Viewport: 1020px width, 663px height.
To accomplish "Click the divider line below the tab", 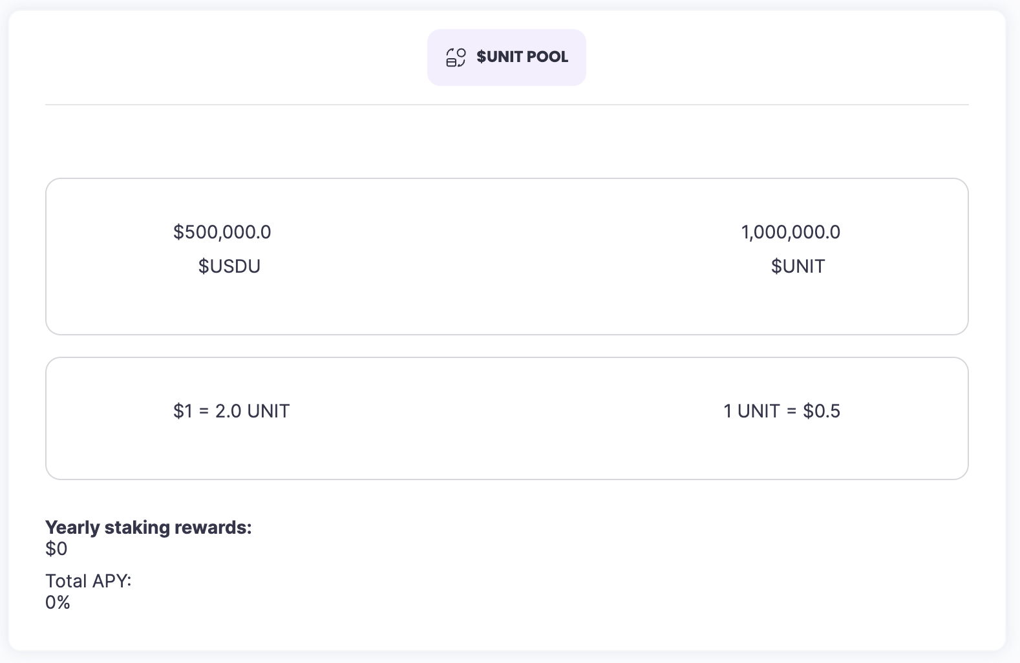I will 507,105.
